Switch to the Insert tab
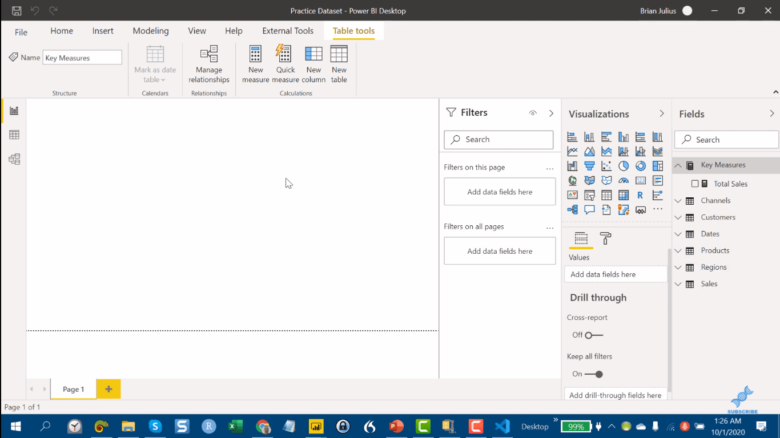 click(103, 31)
